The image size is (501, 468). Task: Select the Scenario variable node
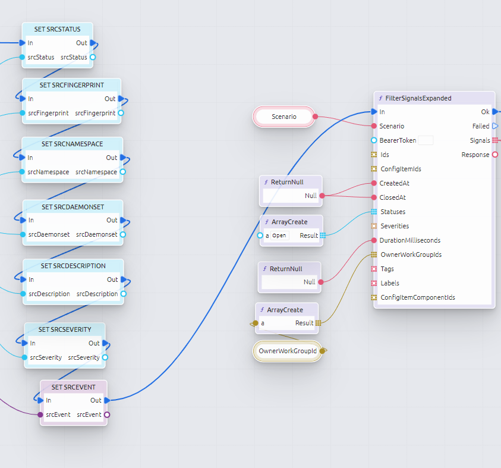point(284,117)
